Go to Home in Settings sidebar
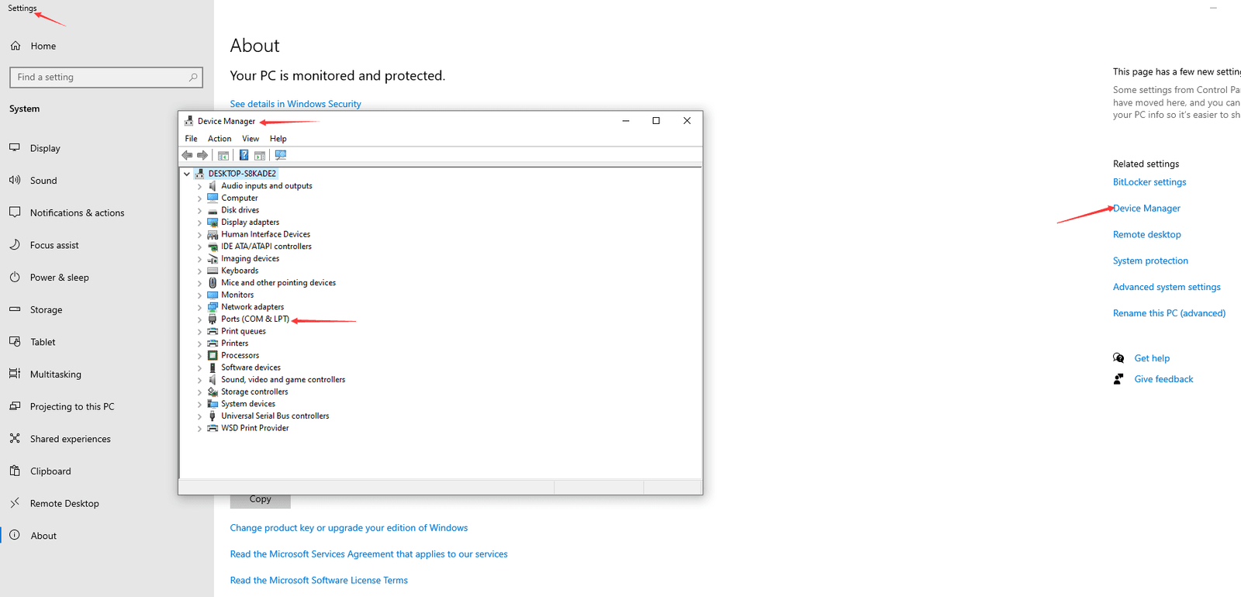The image size is (1241, 597). coord(43,46)
